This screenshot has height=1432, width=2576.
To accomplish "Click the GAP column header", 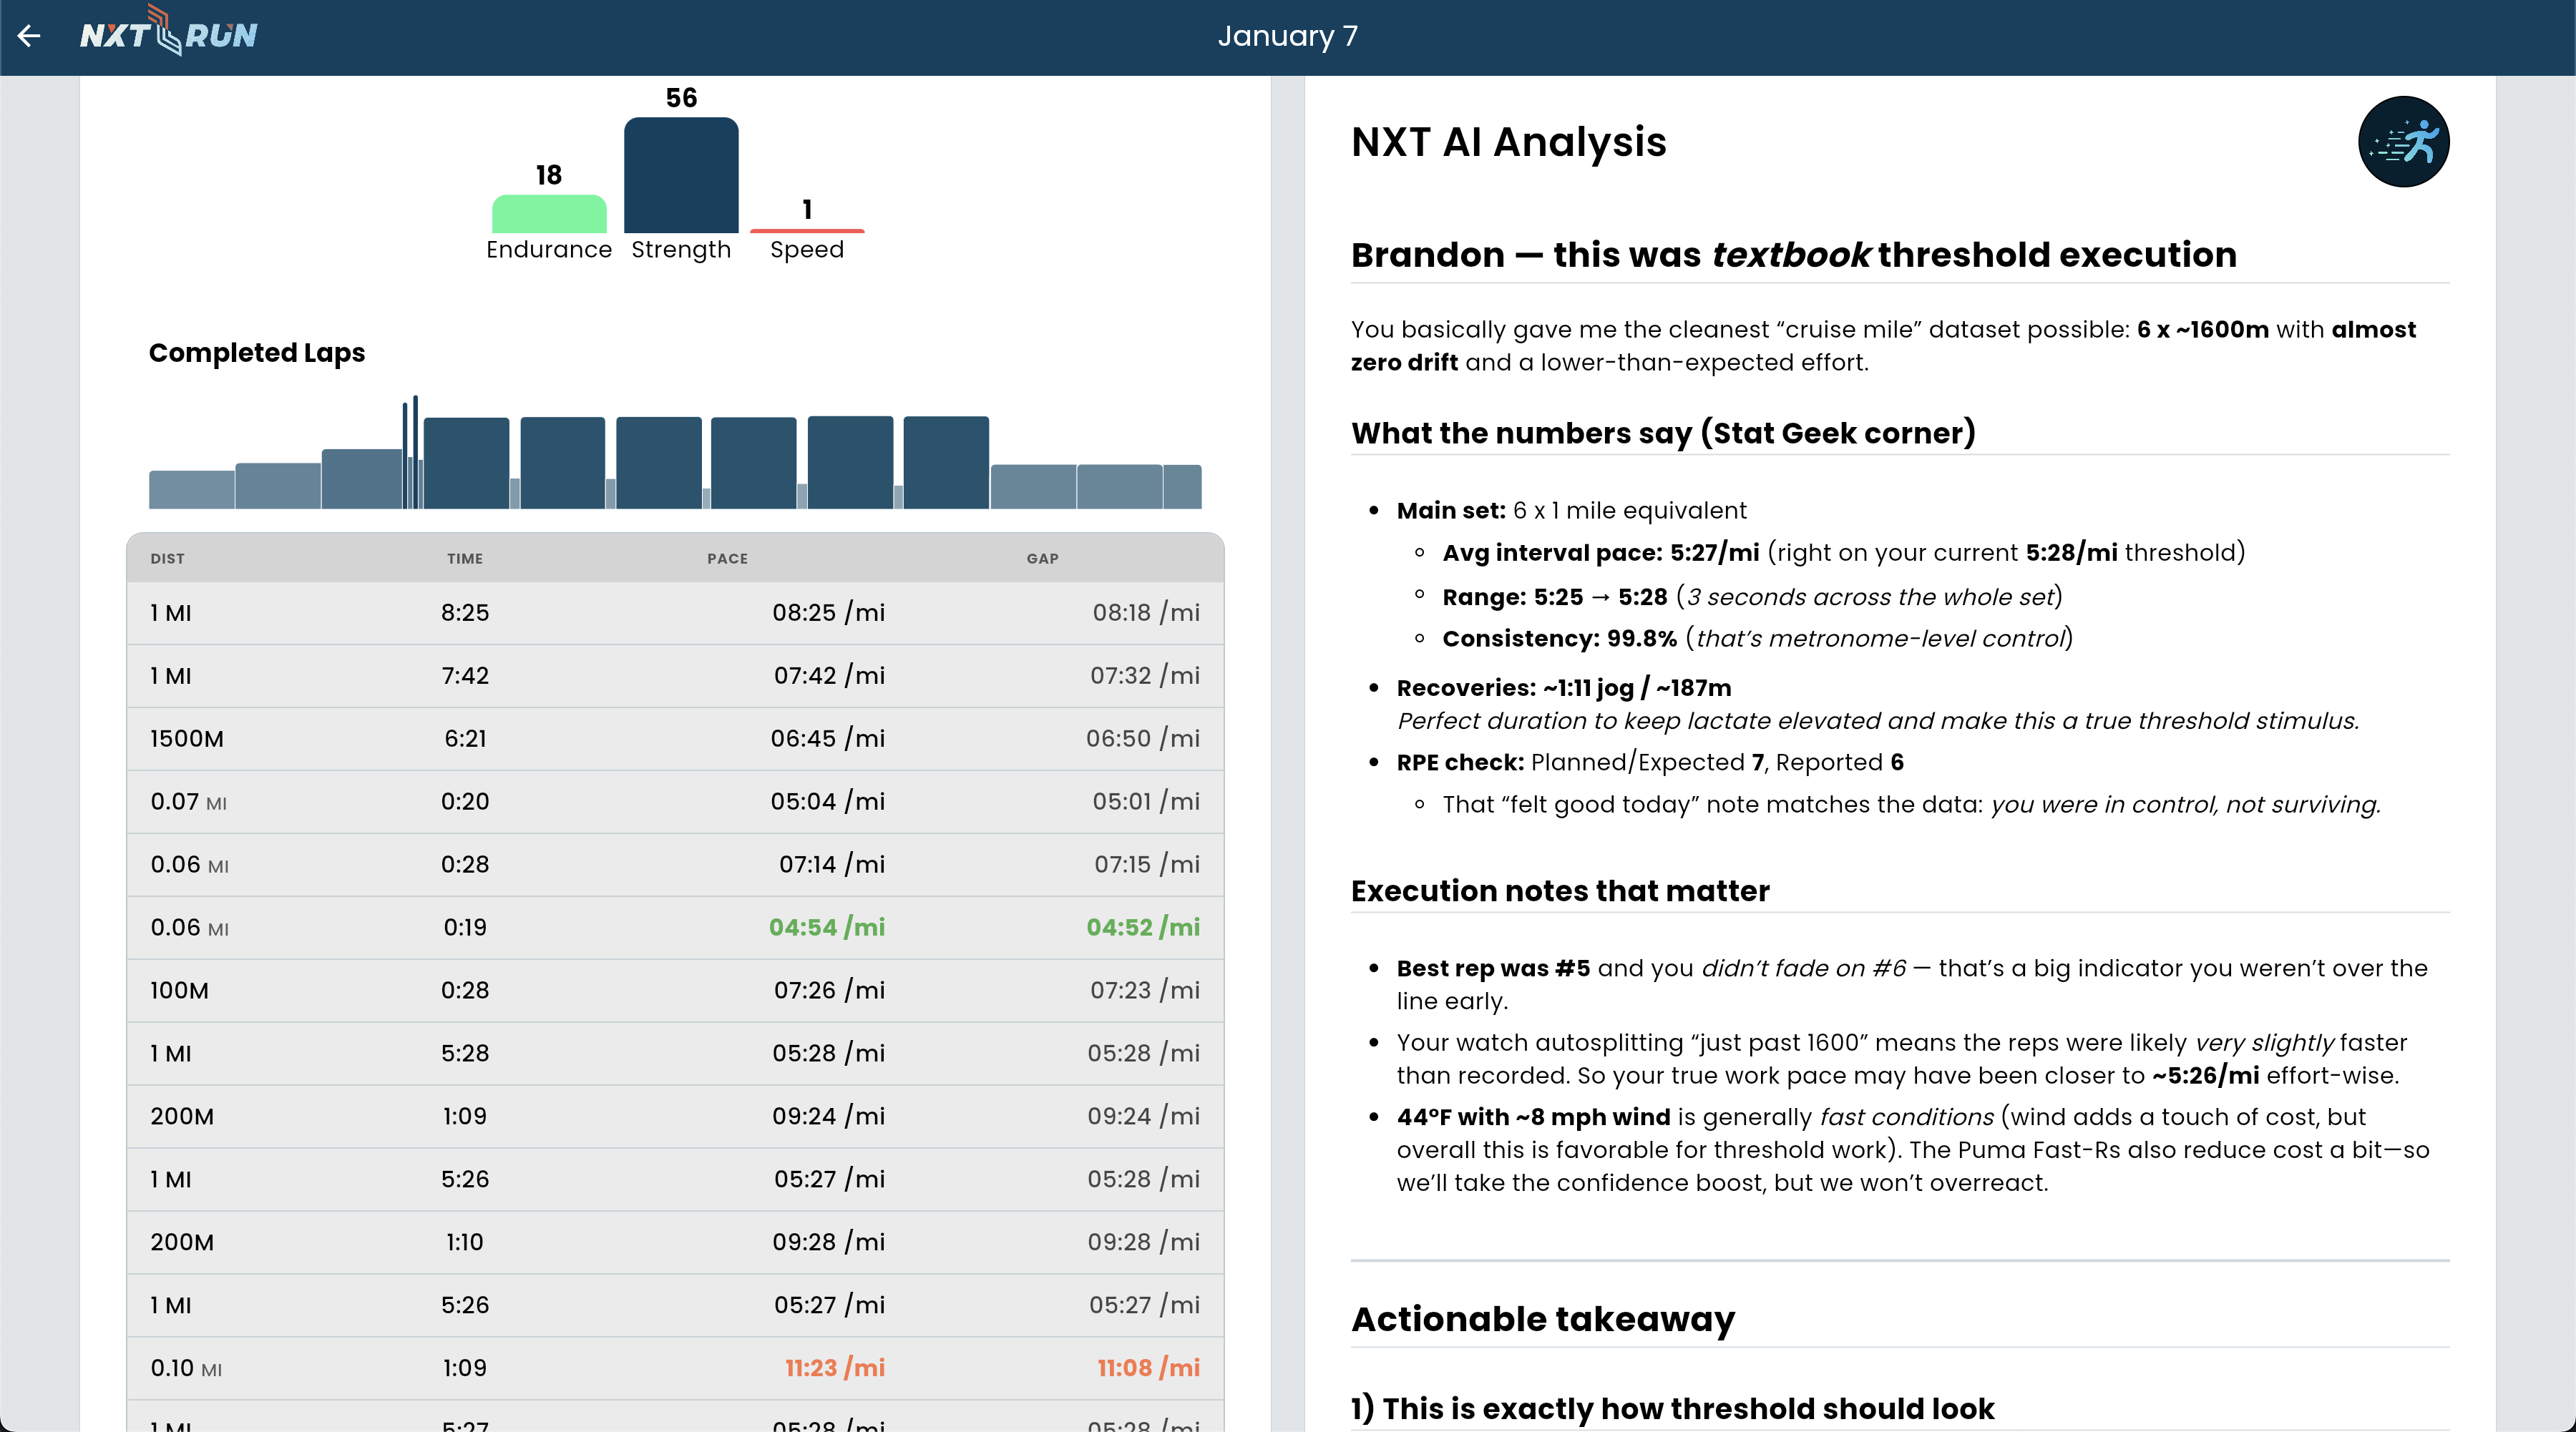I will 1042,559.
